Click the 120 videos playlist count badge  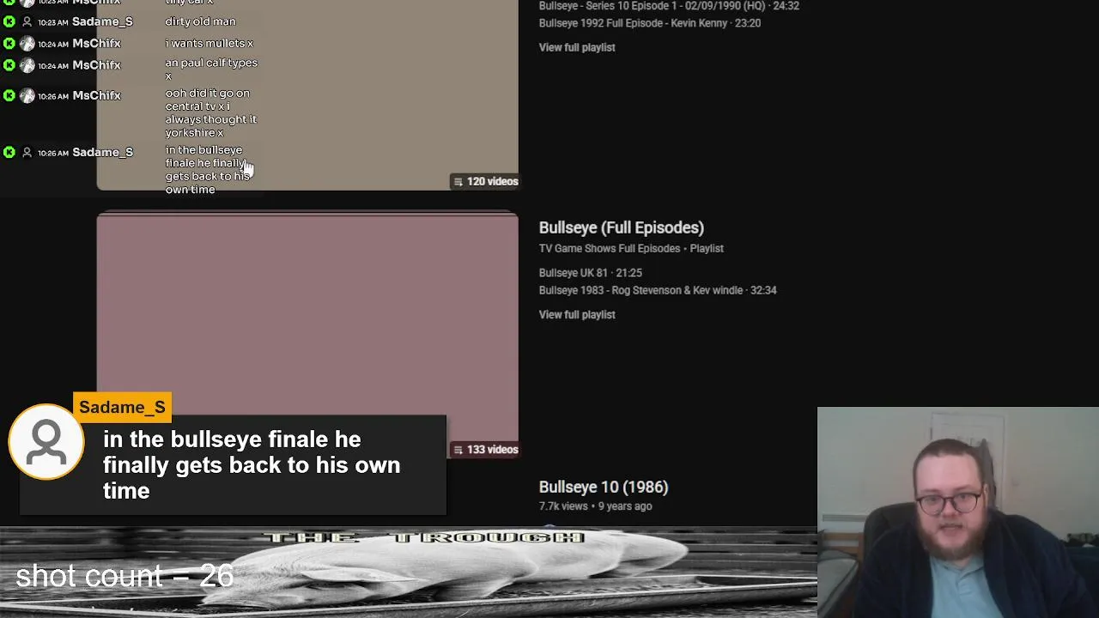coord(486,181)
